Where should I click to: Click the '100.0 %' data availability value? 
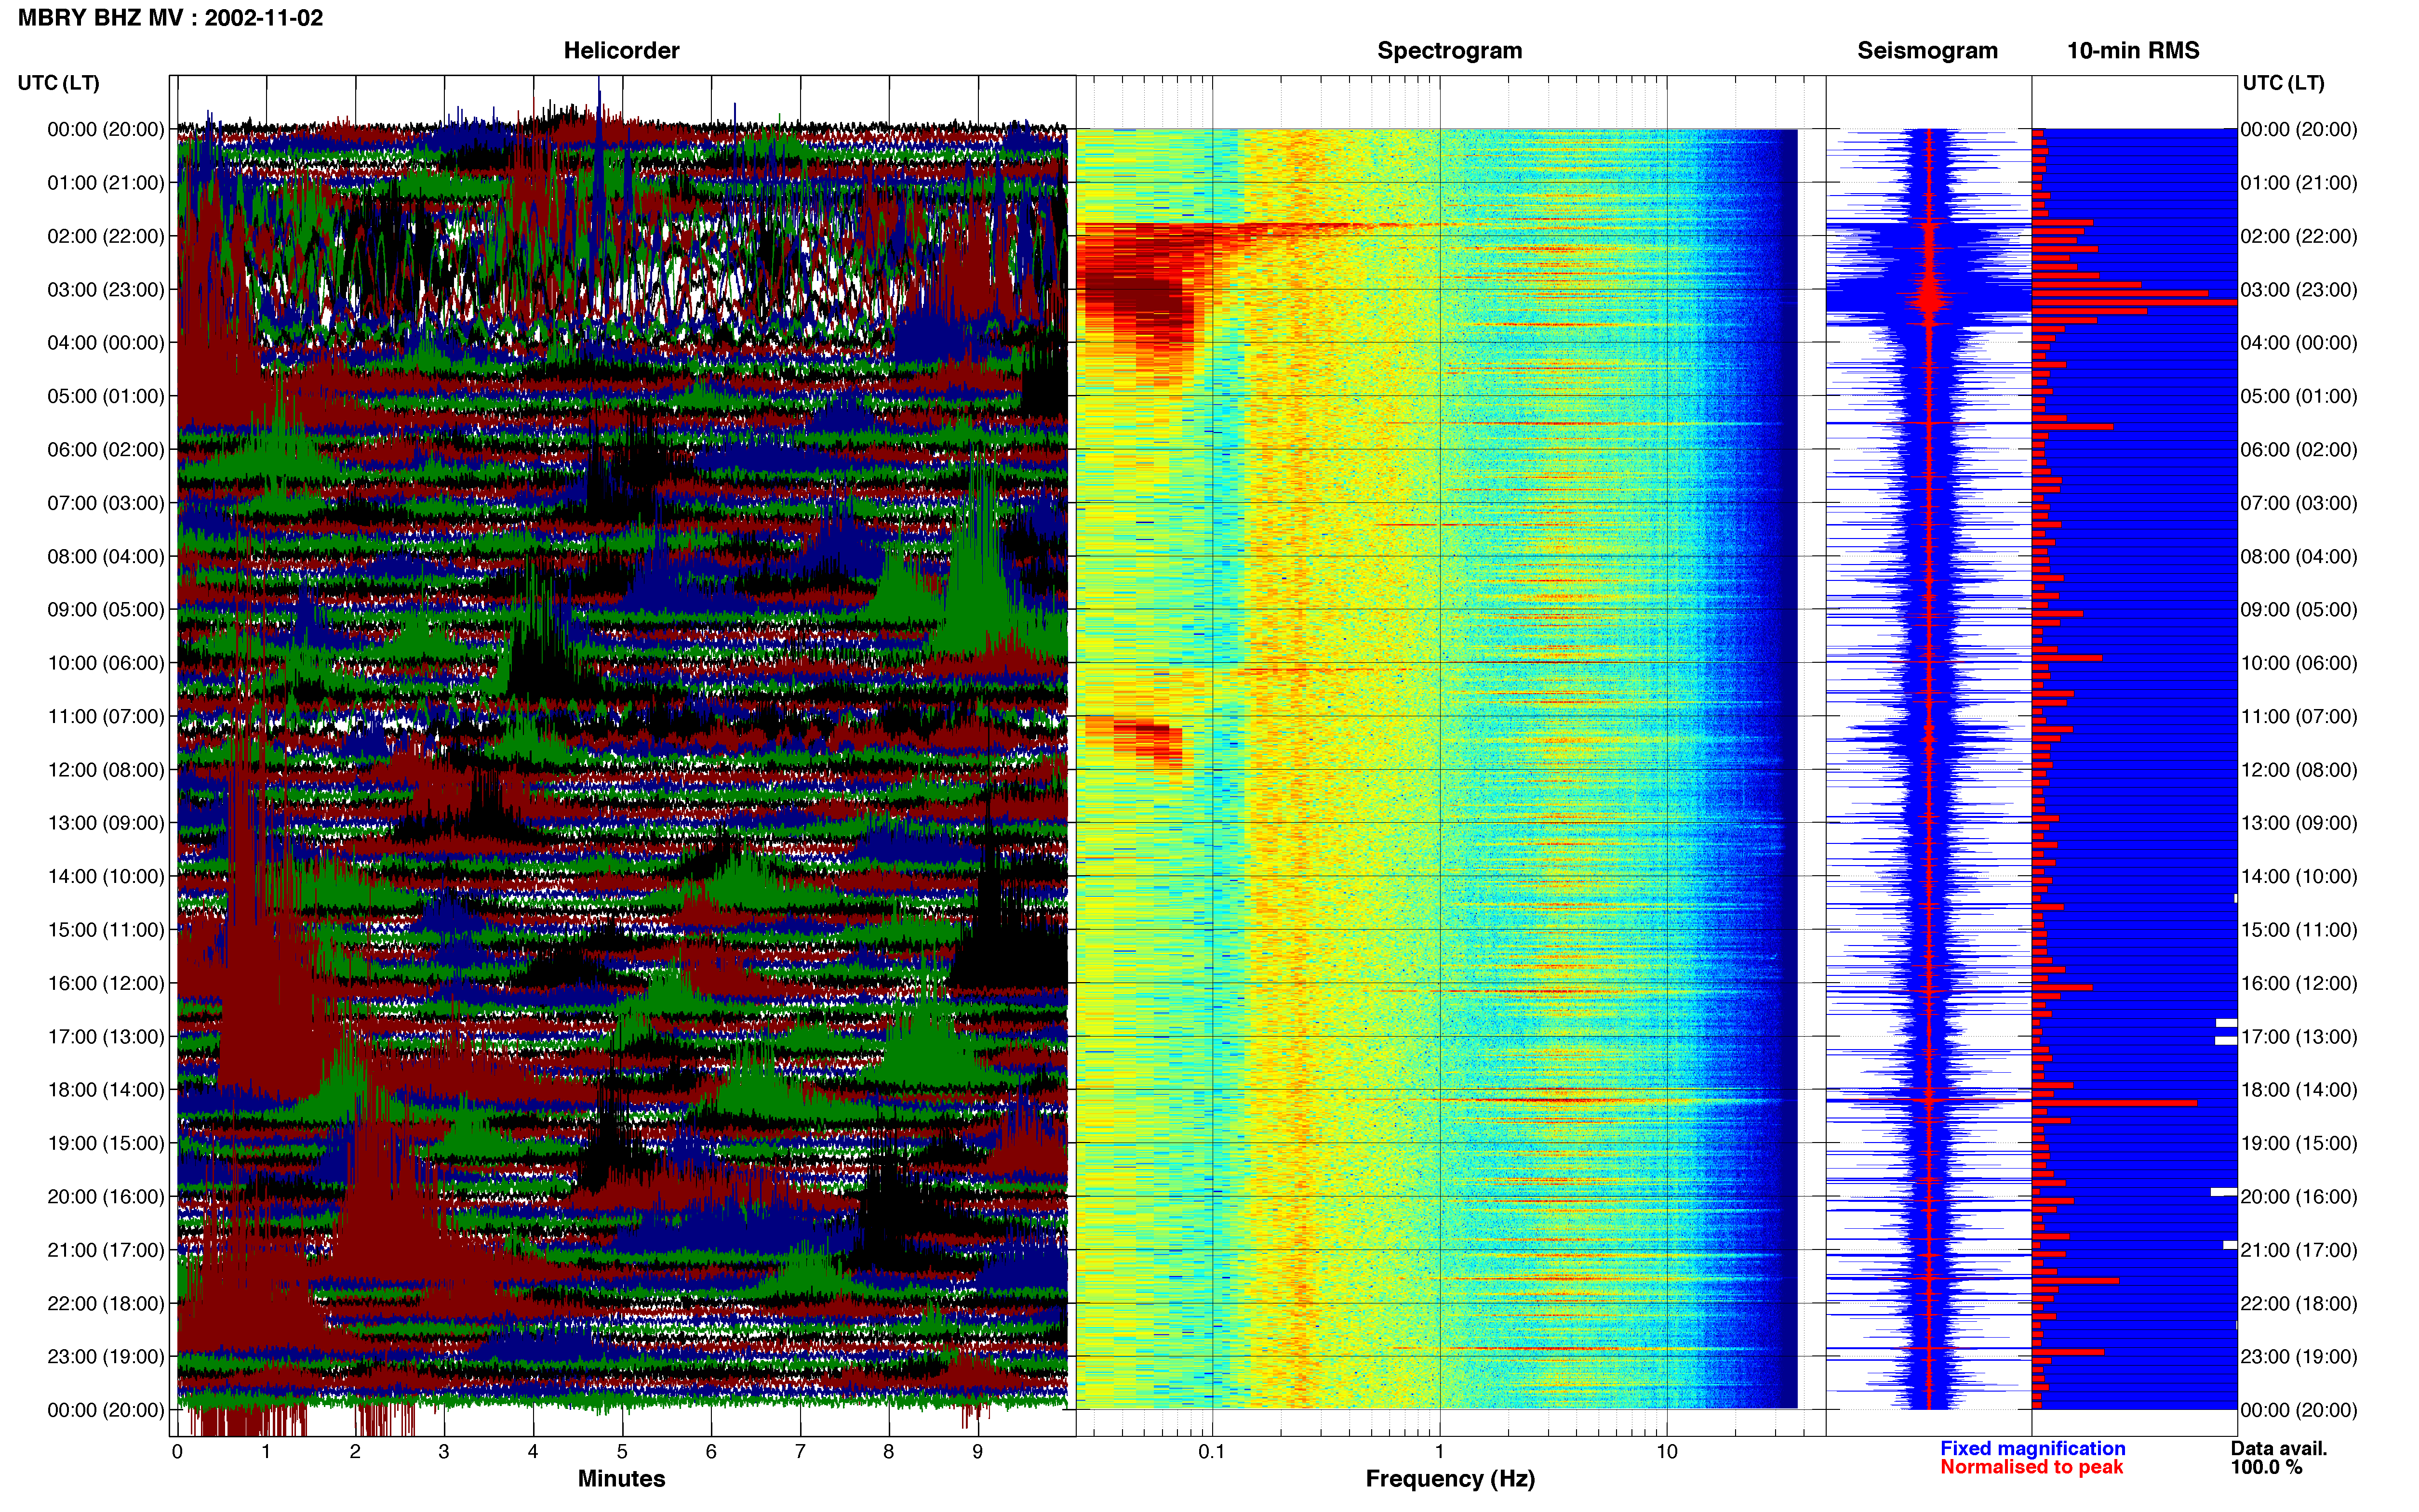(x=2266, y=1467)
